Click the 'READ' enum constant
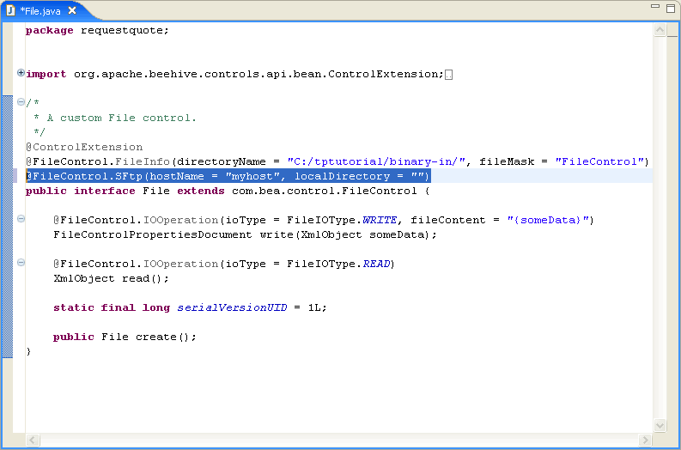Image resolution: width=681 pixels, height=450 pixels. [376, 265]
